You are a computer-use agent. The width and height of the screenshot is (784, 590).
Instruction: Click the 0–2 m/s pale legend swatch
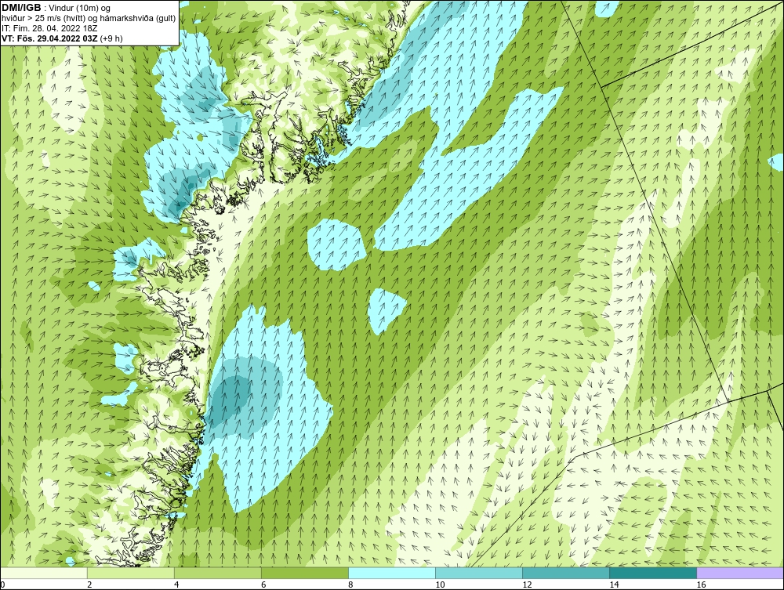click(x=43, y=573)
